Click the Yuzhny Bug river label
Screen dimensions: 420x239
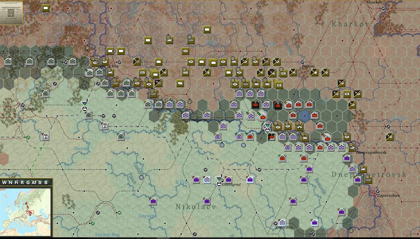click(108, 235)
